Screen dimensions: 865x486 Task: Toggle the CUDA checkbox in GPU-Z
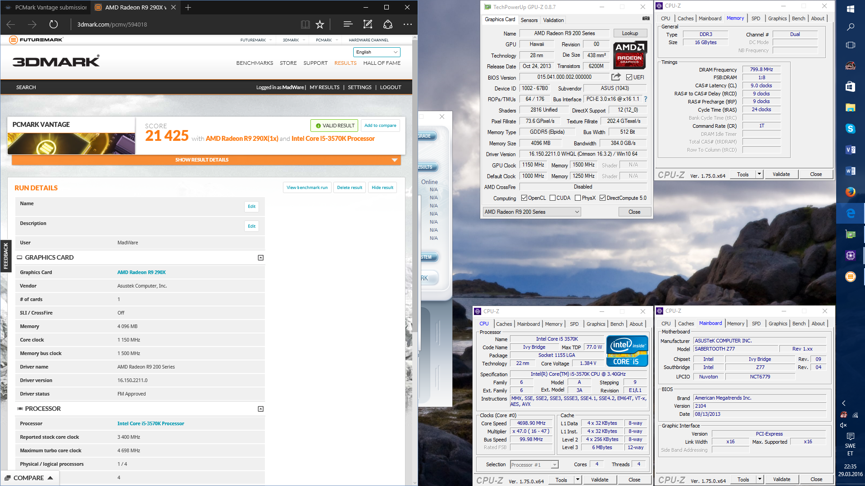click(x=552, y=198)
